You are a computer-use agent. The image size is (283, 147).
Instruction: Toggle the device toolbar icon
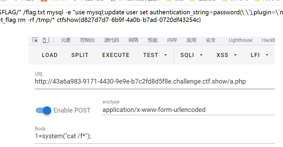coord(46,40)
